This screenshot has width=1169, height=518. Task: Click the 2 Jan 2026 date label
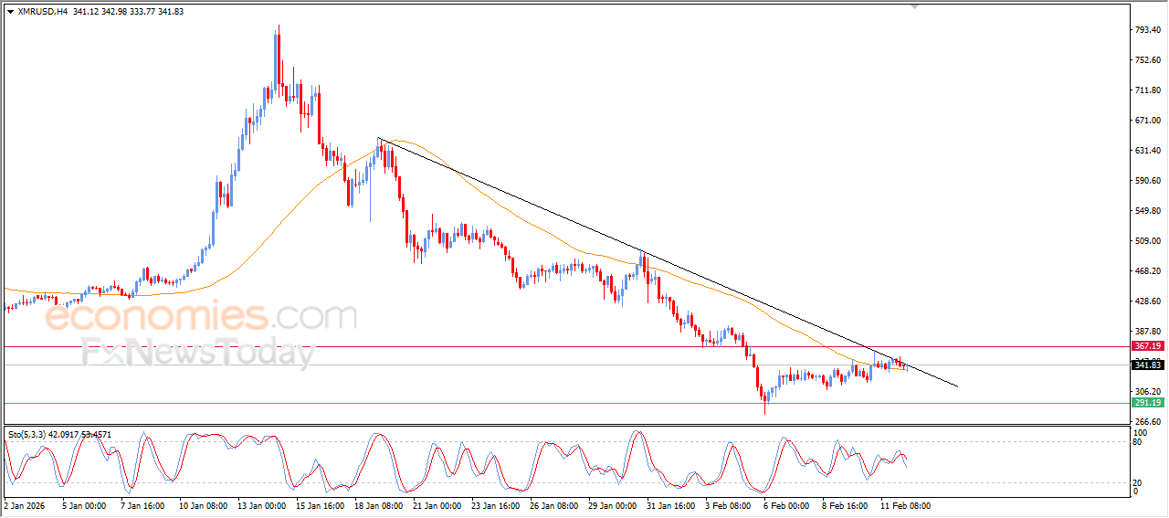click(x=25, y=504)
